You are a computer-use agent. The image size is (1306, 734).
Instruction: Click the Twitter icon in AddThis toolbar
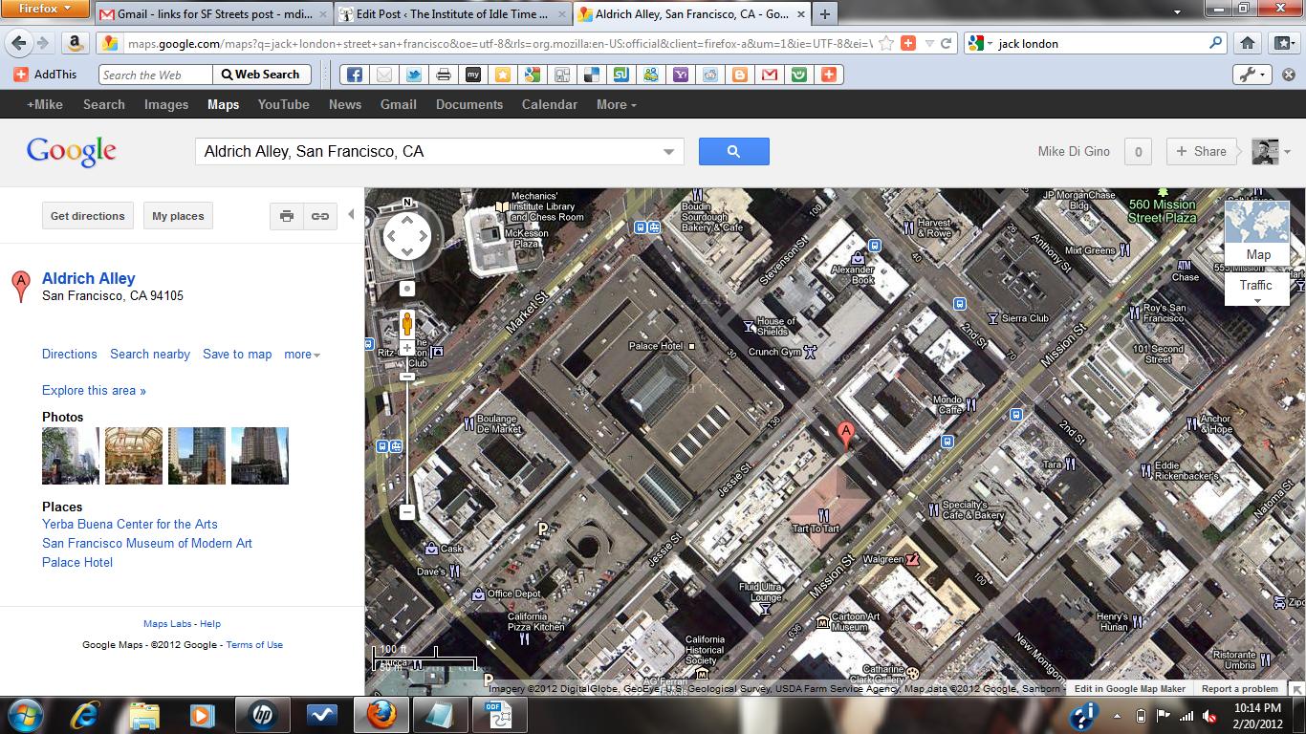(x=413, y=75)
